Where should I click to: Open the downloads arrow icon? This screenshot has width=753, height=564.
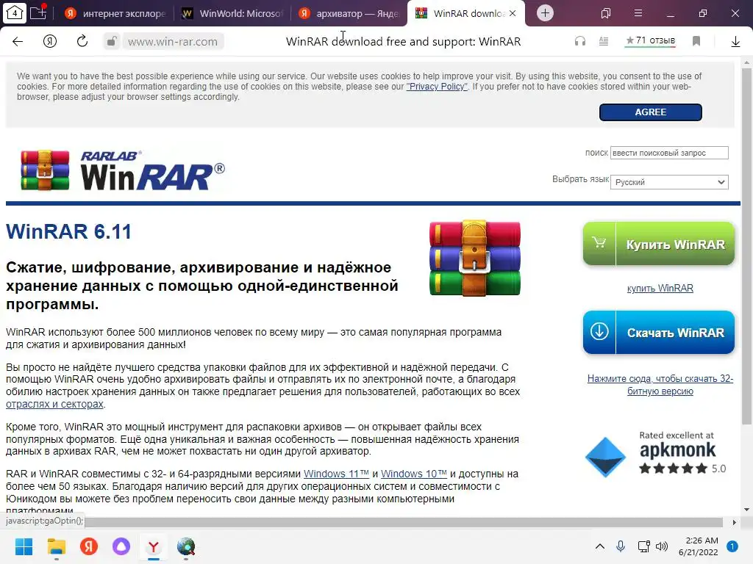735,42
